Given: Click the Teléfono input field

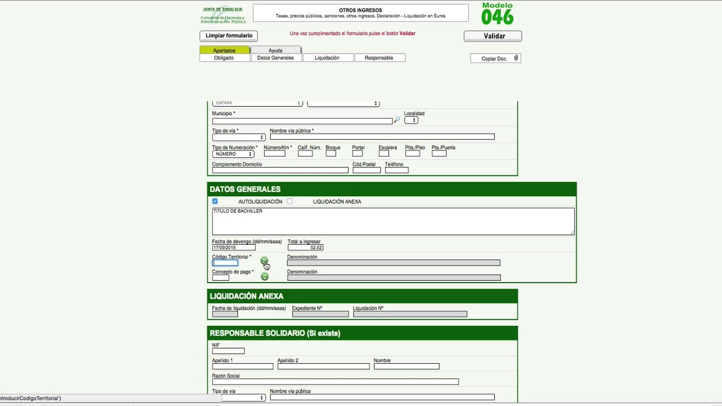Looking at the screenshot, I should point(397,170).
